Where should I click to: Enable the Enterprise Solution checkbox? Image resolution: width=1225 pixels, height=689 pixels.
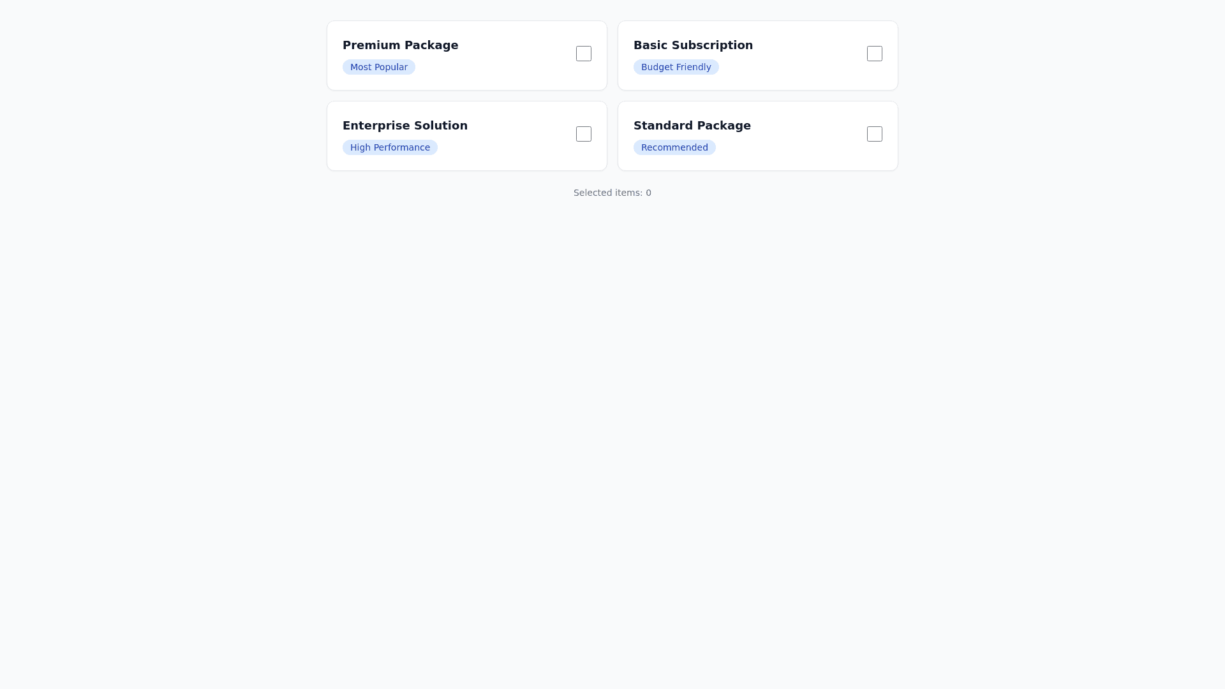[x=584, y=134]
